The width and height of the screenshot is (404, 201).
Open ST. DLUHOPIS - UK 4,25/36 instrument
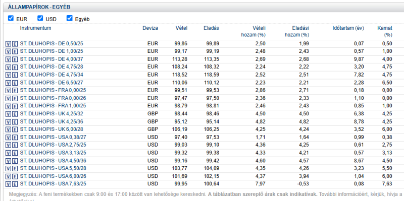click(x=52, y=121)
